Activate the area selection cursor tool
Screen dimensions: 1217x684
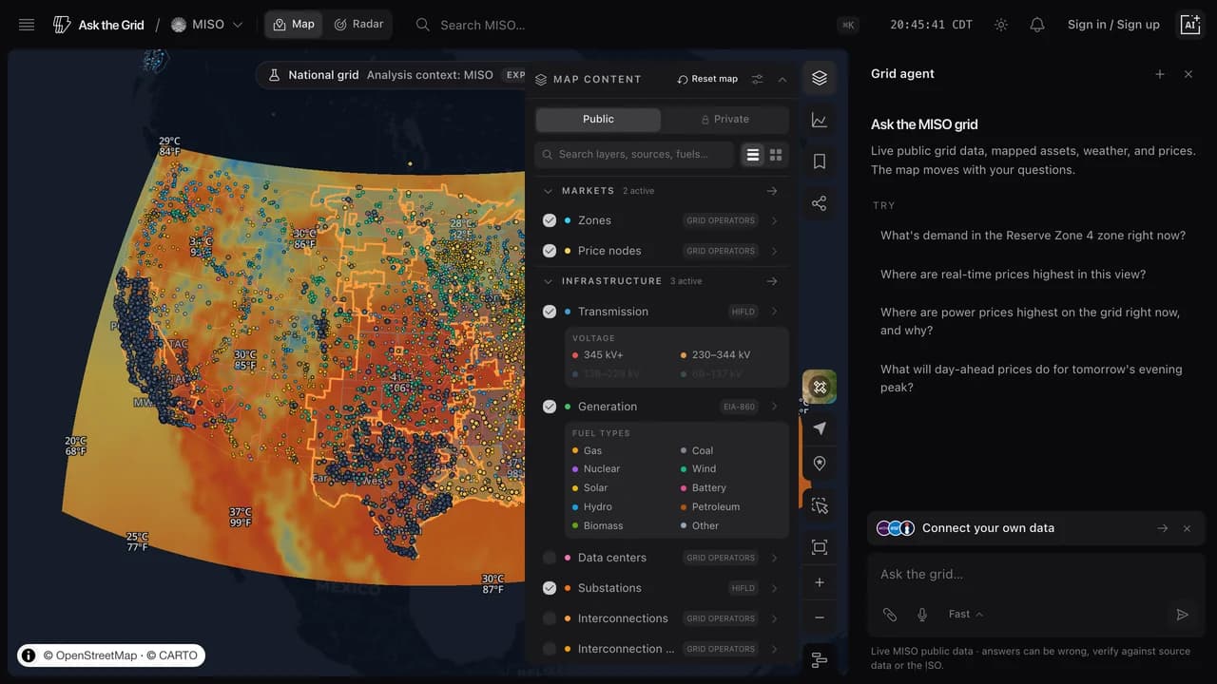pos(820,505)
